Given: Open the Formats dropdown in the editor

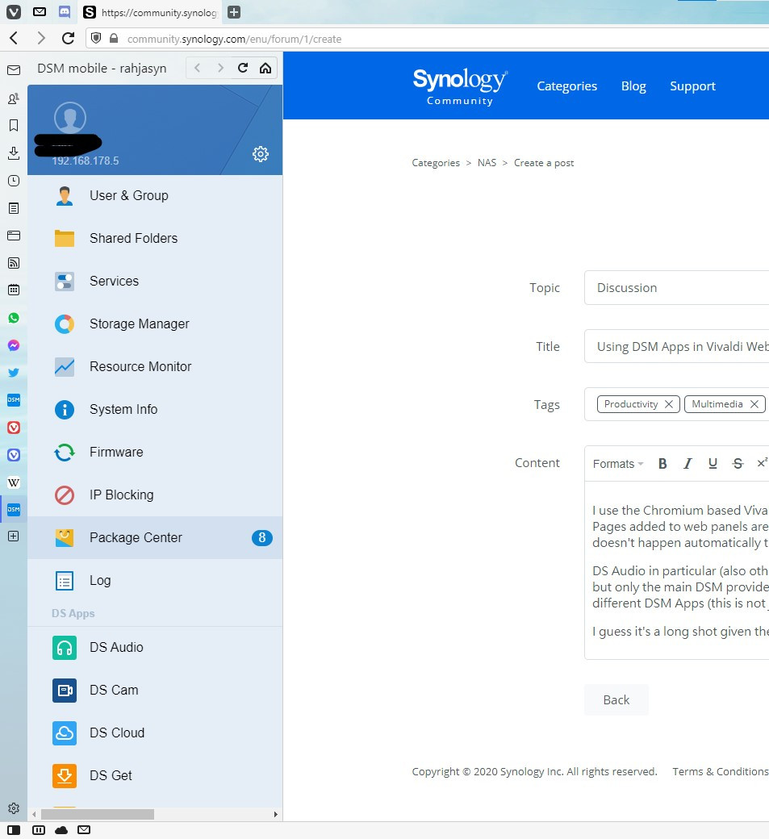Looking at the screenshot, I should click(x=617, y=463).
